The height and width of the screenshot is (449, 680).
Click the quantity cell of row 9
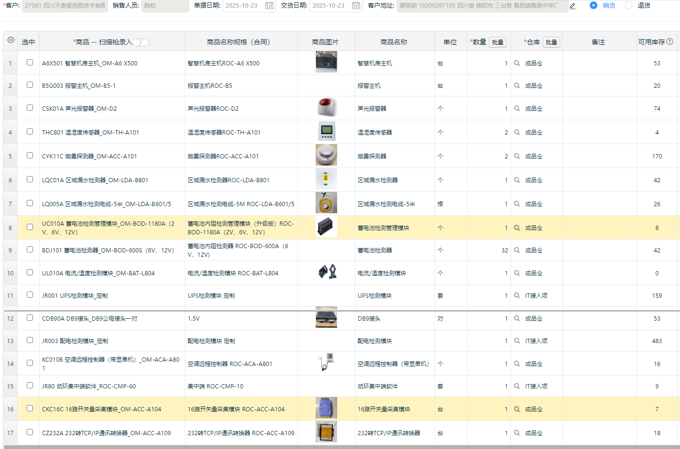(489, 251)
